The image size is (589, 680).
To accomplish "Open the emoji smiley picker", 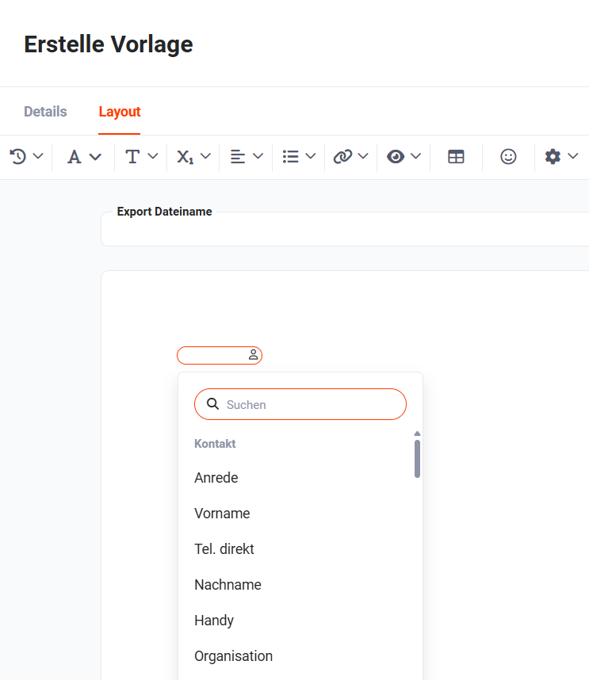I will pyautogui.click(x=508, y=157).
